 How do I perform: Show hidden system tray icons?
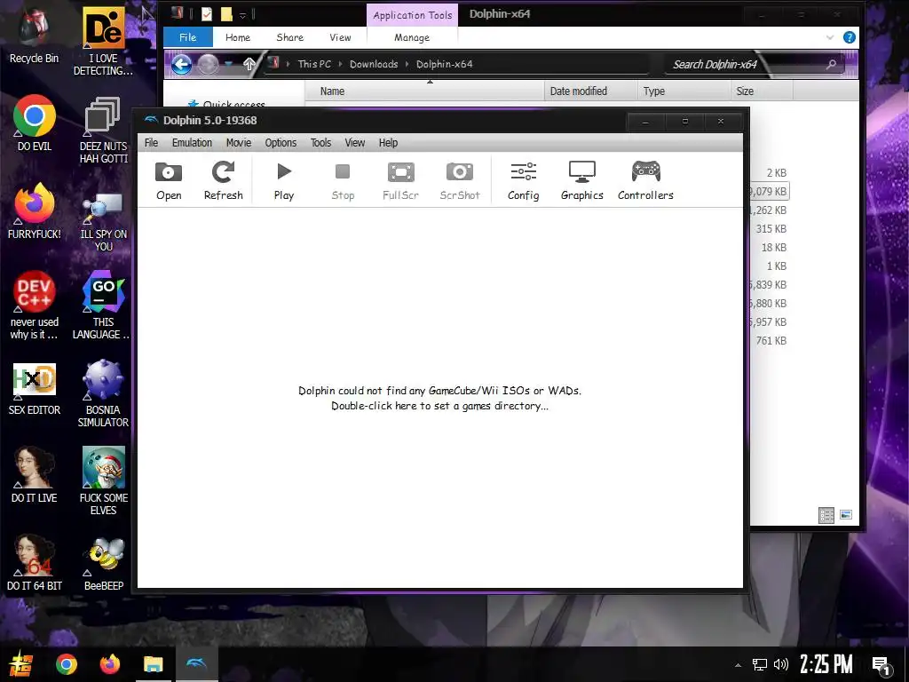[x=738, y=665]
